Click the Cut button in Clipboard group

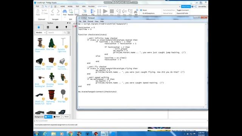44,10
